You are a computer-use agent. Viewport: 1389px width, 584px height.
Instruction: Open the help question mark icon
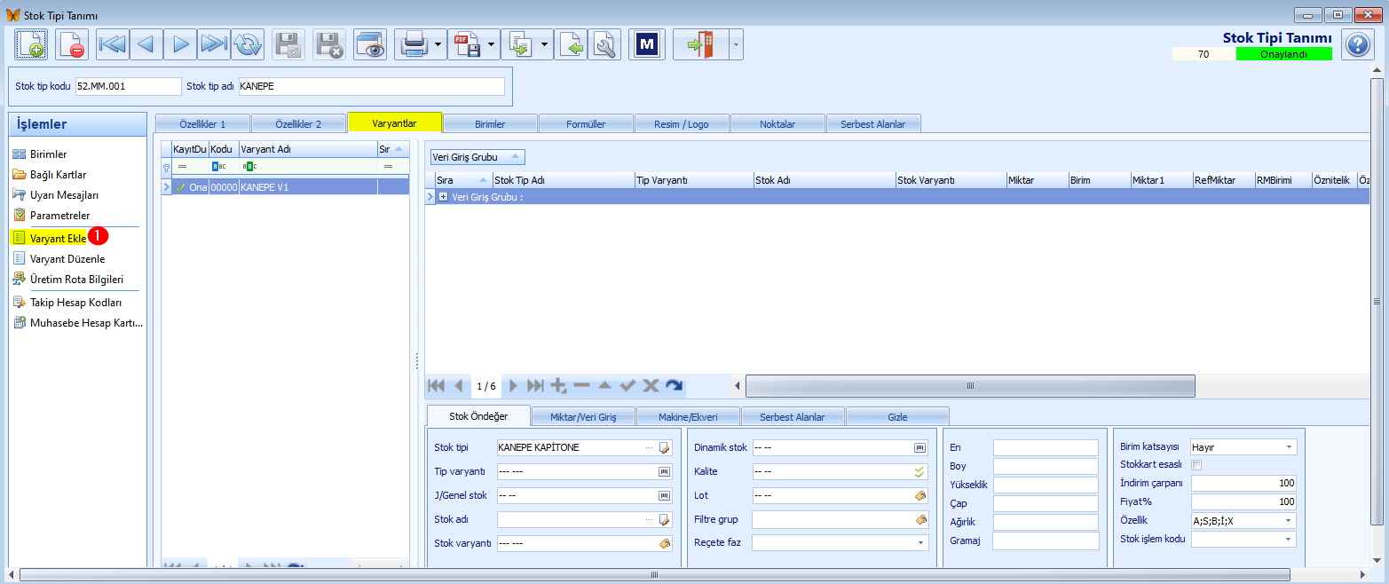(x=1358, y=44)
